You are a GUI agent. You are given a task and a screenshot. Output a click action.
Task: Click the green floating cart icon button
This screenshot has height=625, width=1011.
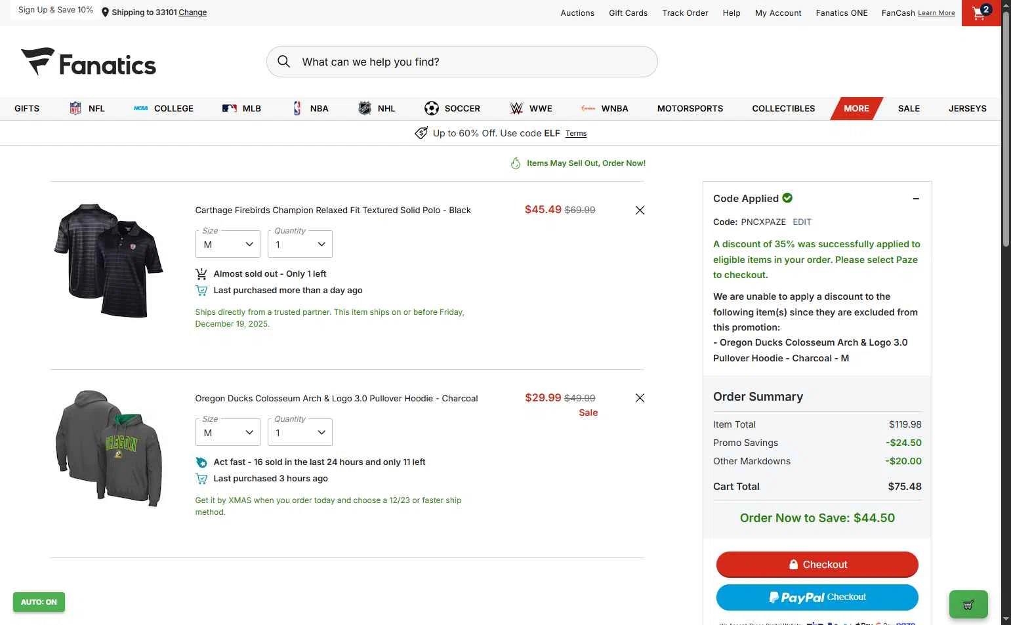[x=968, y=605]
